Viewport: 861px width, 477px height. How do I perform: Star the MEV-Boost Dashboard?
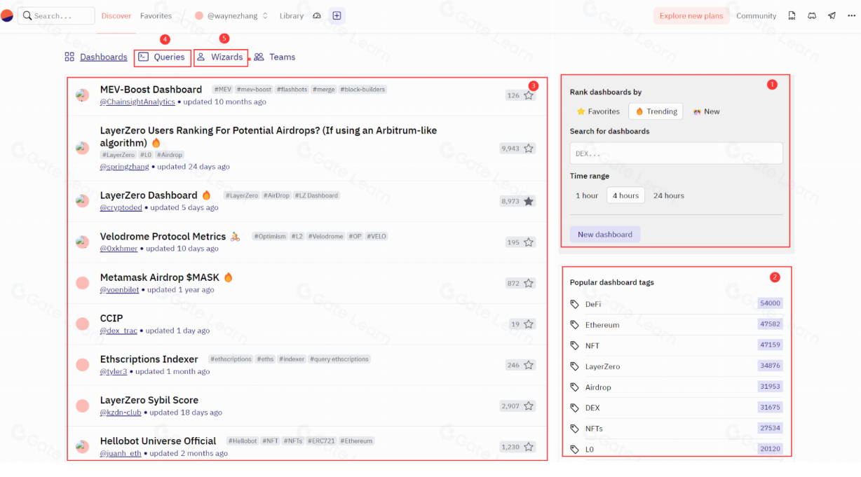point(529,95)
